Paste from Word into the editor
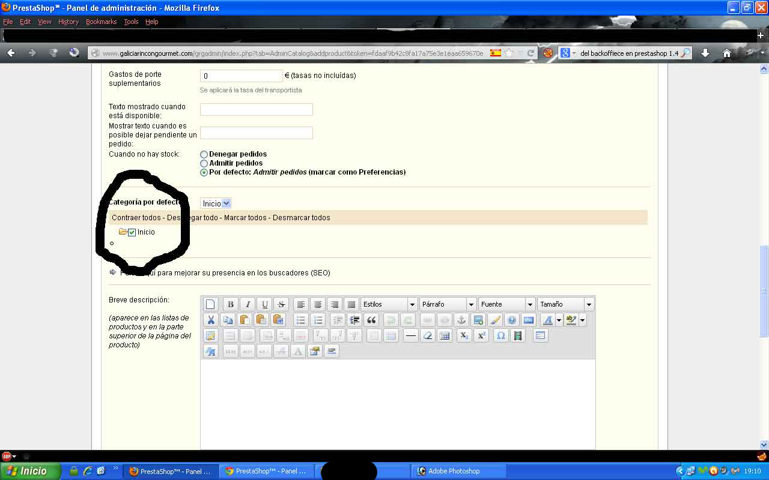Screen dimensions: 769x480 point(278,320)
